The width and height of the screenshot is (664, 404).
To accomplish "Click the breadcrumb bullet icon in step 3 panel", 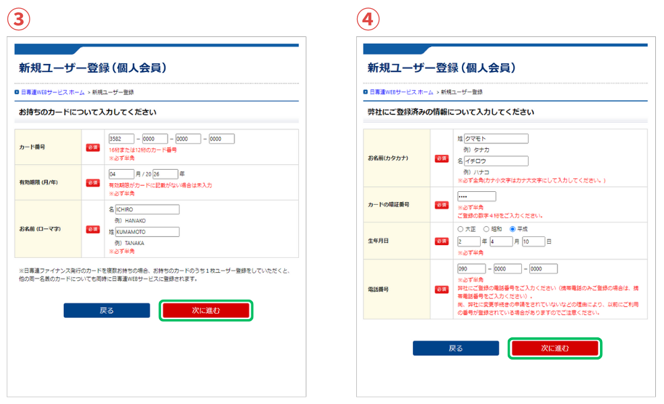I will tap(17, 92).
